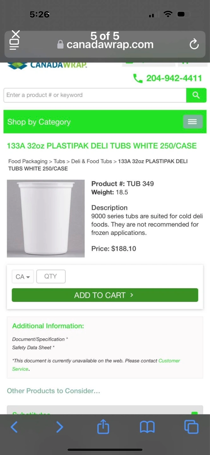Open the Safari bookmarks book icon

[x=147, y=427]
